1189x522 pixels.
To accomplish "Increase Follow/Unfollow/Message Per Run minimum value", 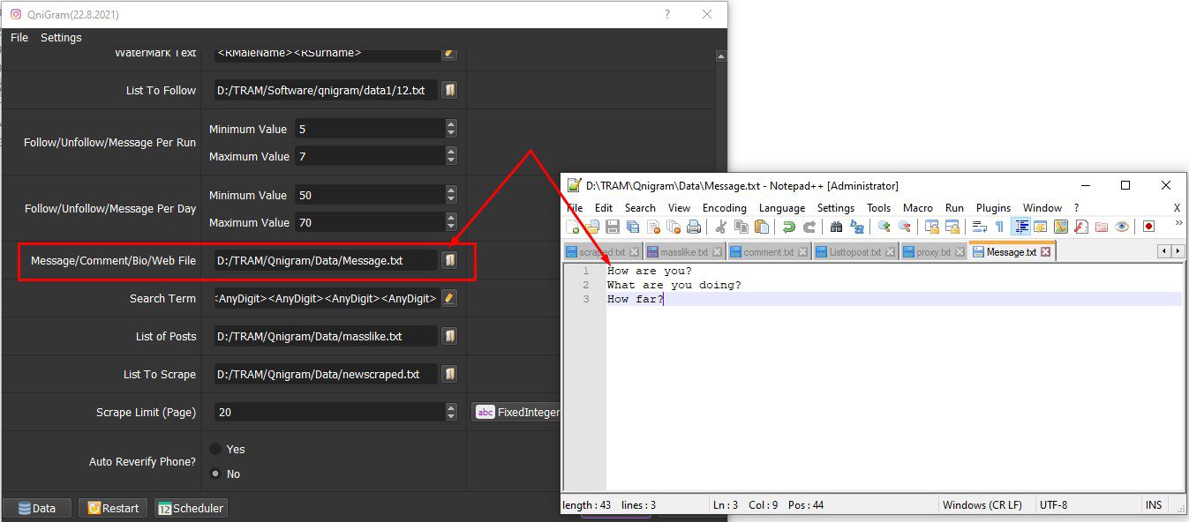I will pyautogui.click(x=451, y=124).
